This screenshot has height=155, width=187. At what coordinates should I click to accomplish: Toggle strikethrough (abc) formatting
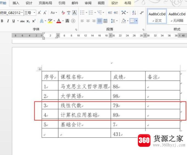(x=22, y=21)
